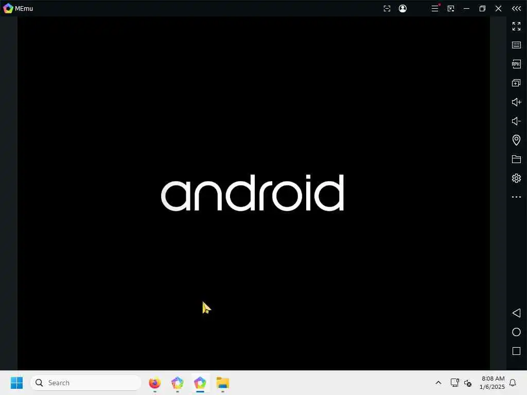Collapse the MEmu sidebar with triple chevron
The height and width of the screenshot is (395, 527).
pyautogui.click(x=516, y=8)
